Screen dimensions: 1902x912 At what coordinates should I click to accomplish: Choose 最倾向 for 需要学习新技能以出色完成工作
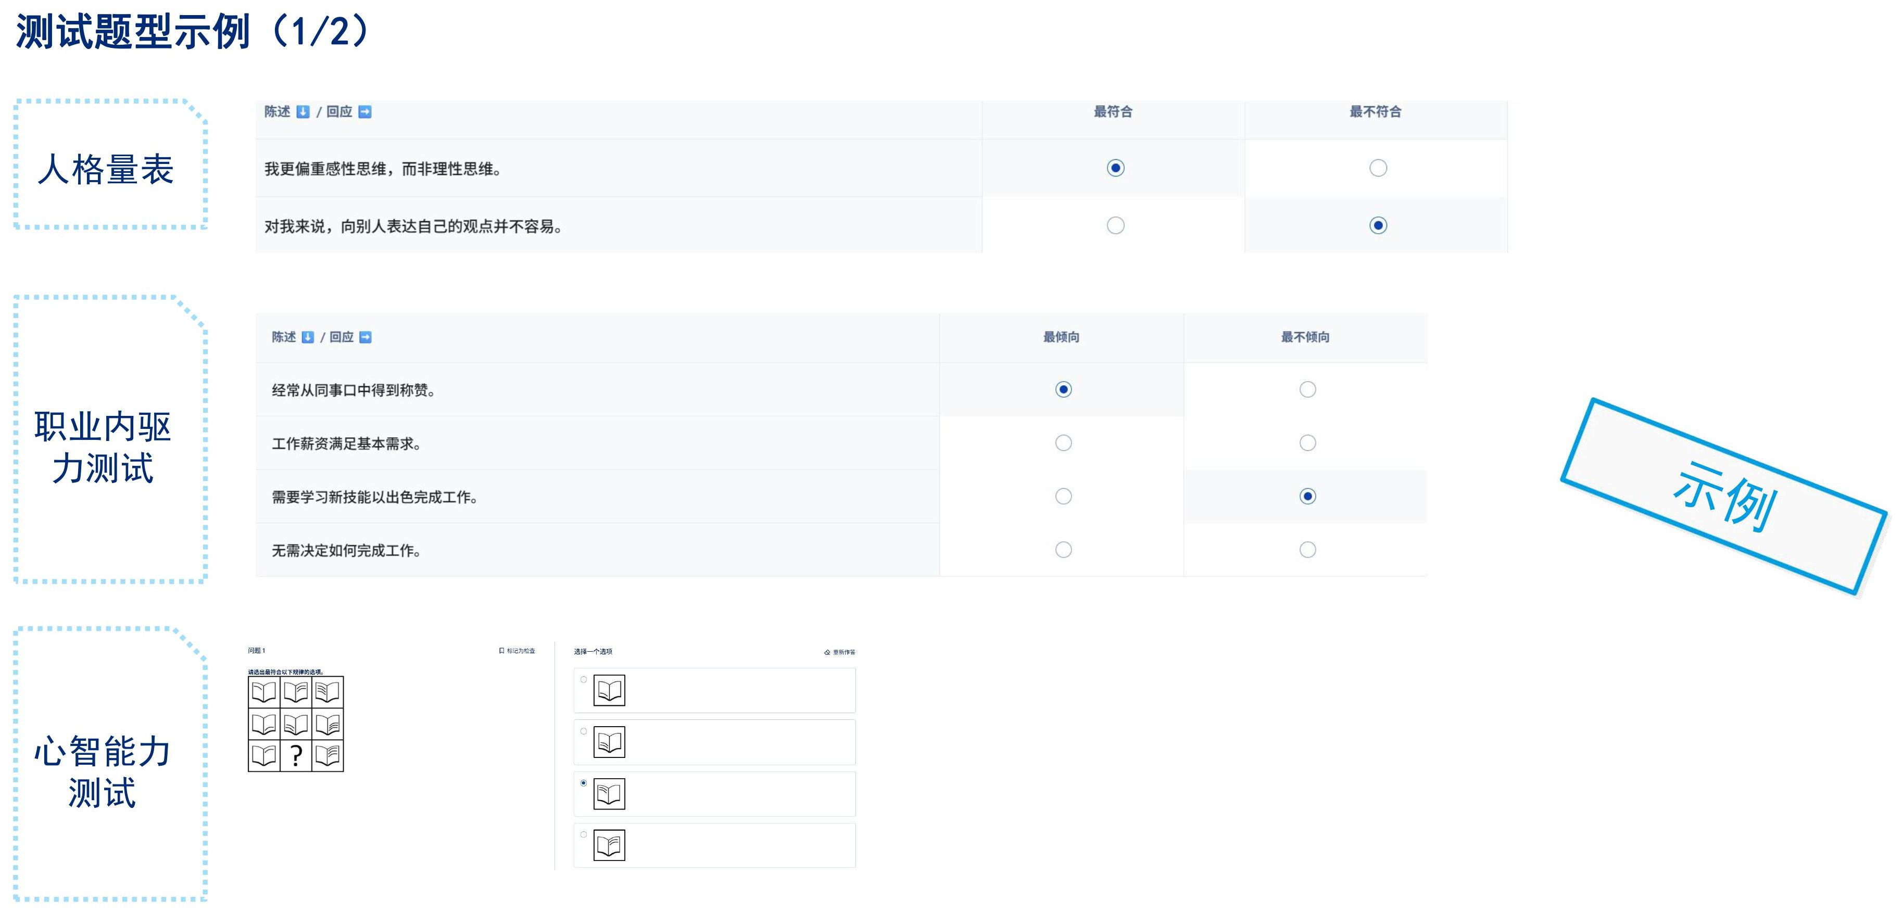click(x=1063, y=496)
